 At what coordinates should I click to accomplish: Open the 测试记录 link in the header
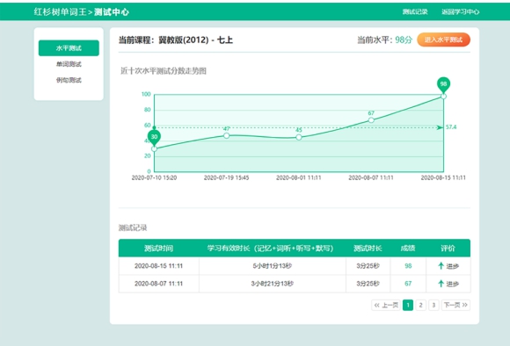tap(415, 12)
